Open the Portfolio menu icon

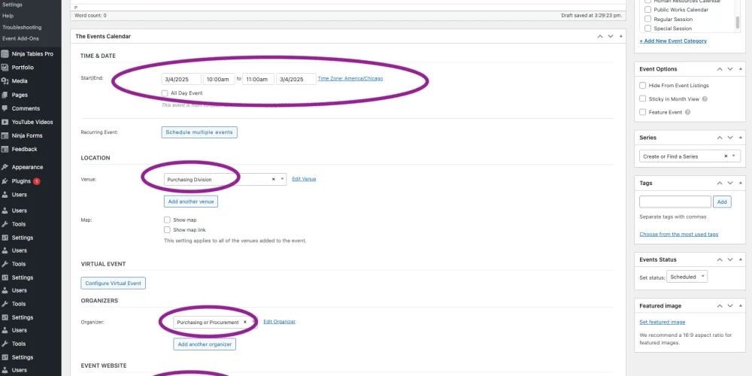(5, 68)
